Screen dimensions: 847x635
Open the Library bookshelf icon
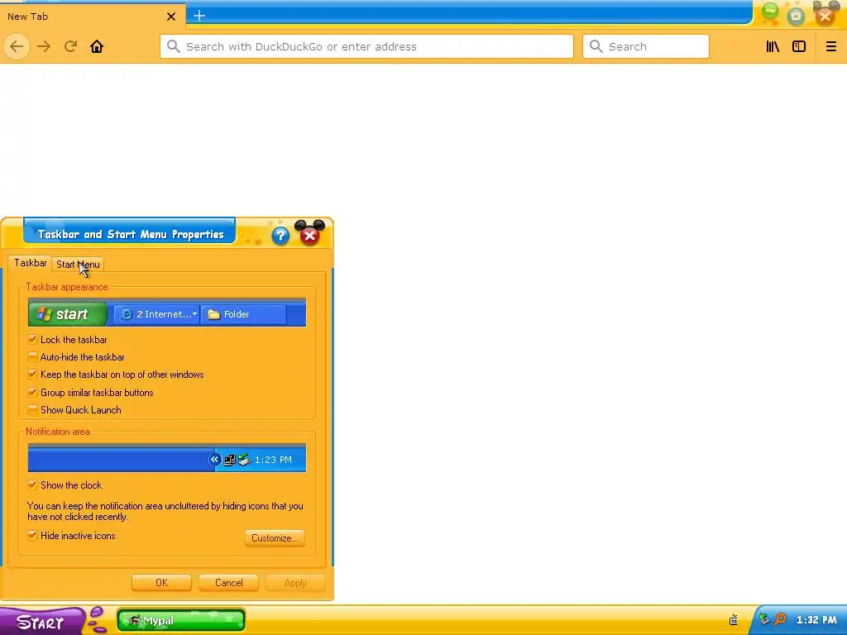(x=773, y=46)
